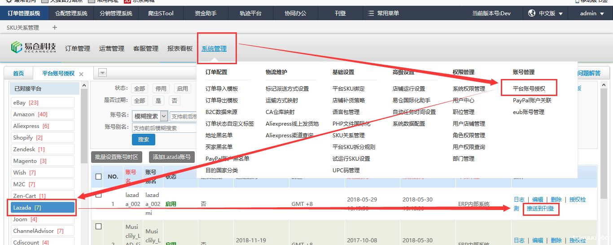Click the globe icon beside 中文版
The image size is (613, 245).
[532, 13]
